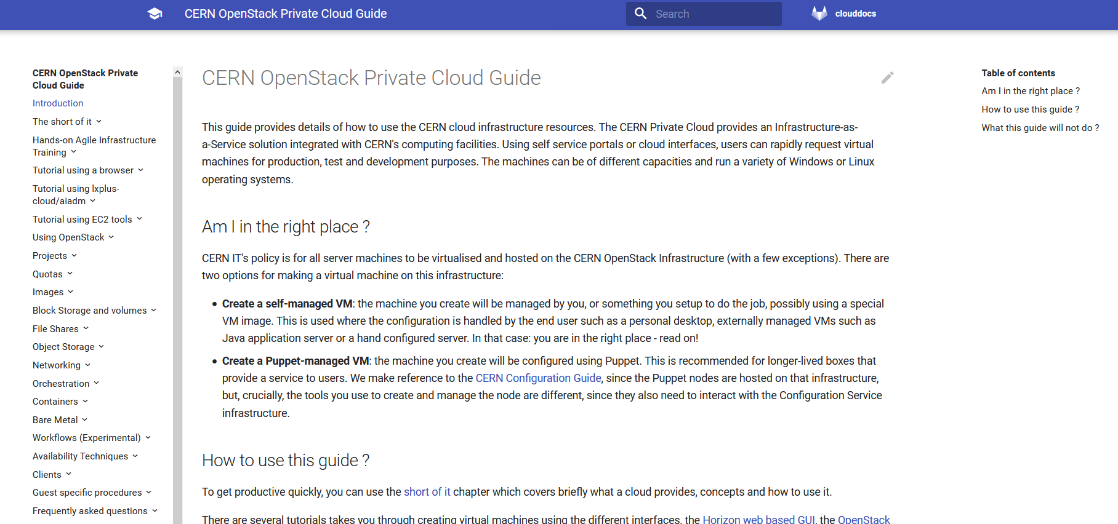Open Tutorial using a browser section label
Viewport: 1118px width, 524px height.
(x=83, y=170)
